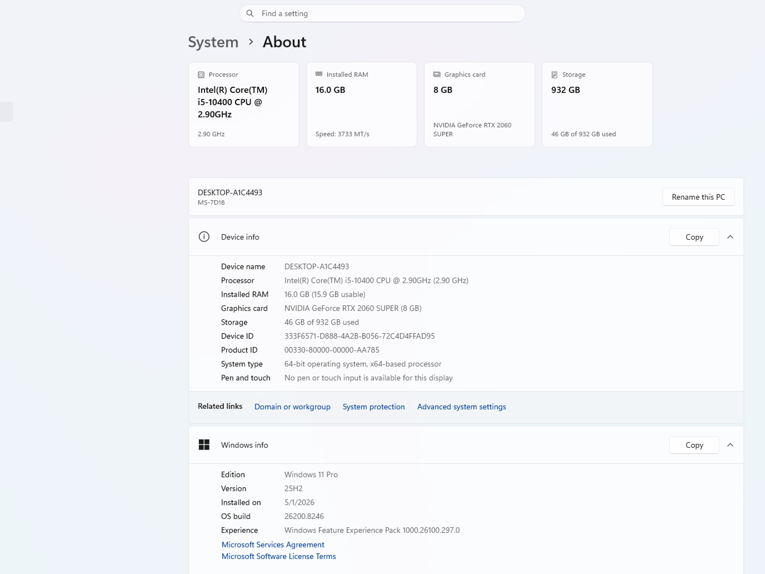Viewport: 765px width, 574px height.
Task: Click the Storage drive icon
Action: 554,75
